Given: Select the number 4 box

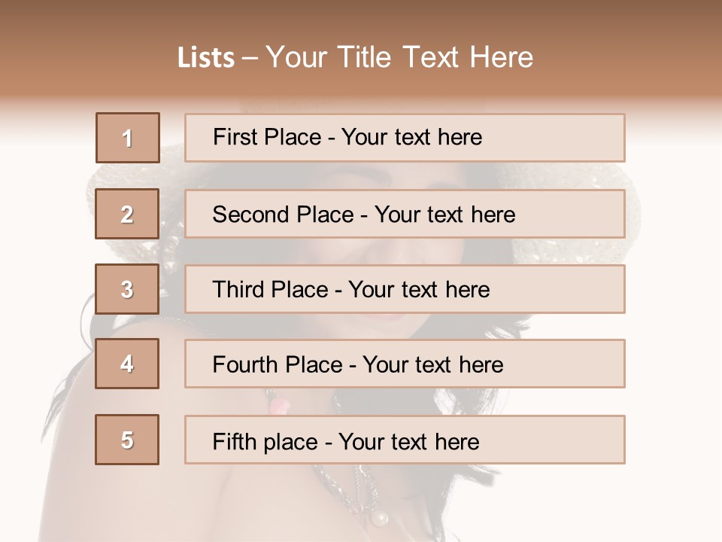Looking at the screenshot, I should coord(127,364).
